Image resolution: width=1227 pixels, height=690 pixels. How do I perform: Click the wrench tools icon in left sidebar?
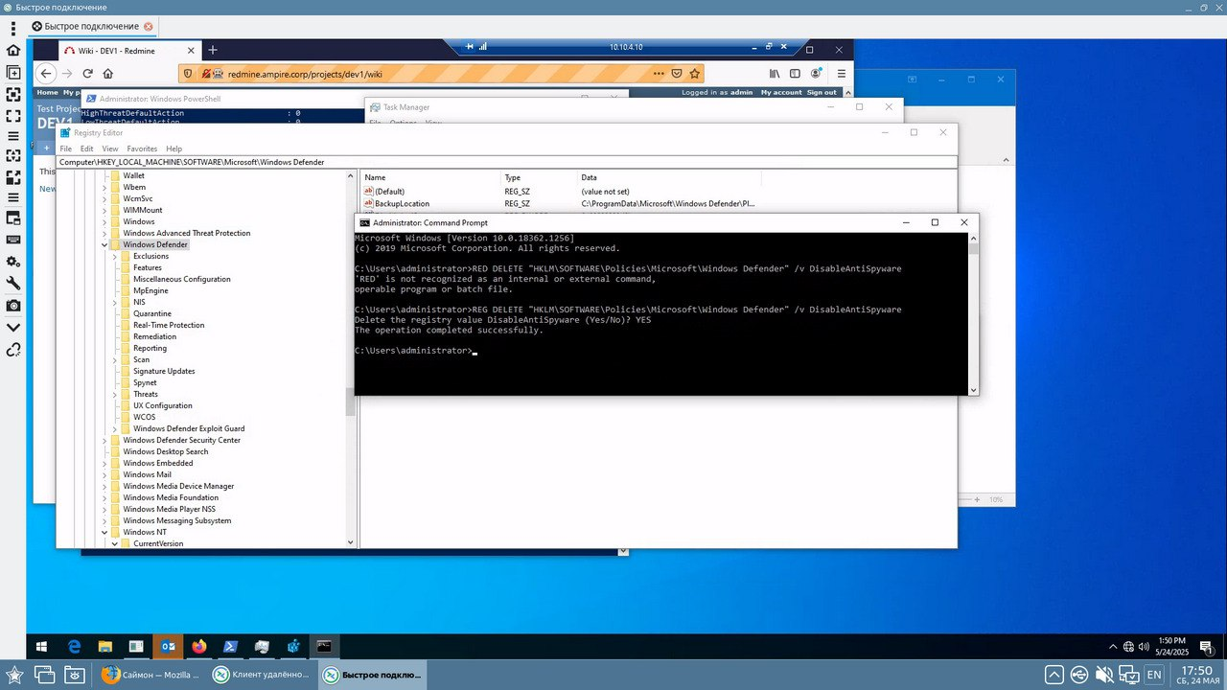pyautogui.click(x=13, y=283)
